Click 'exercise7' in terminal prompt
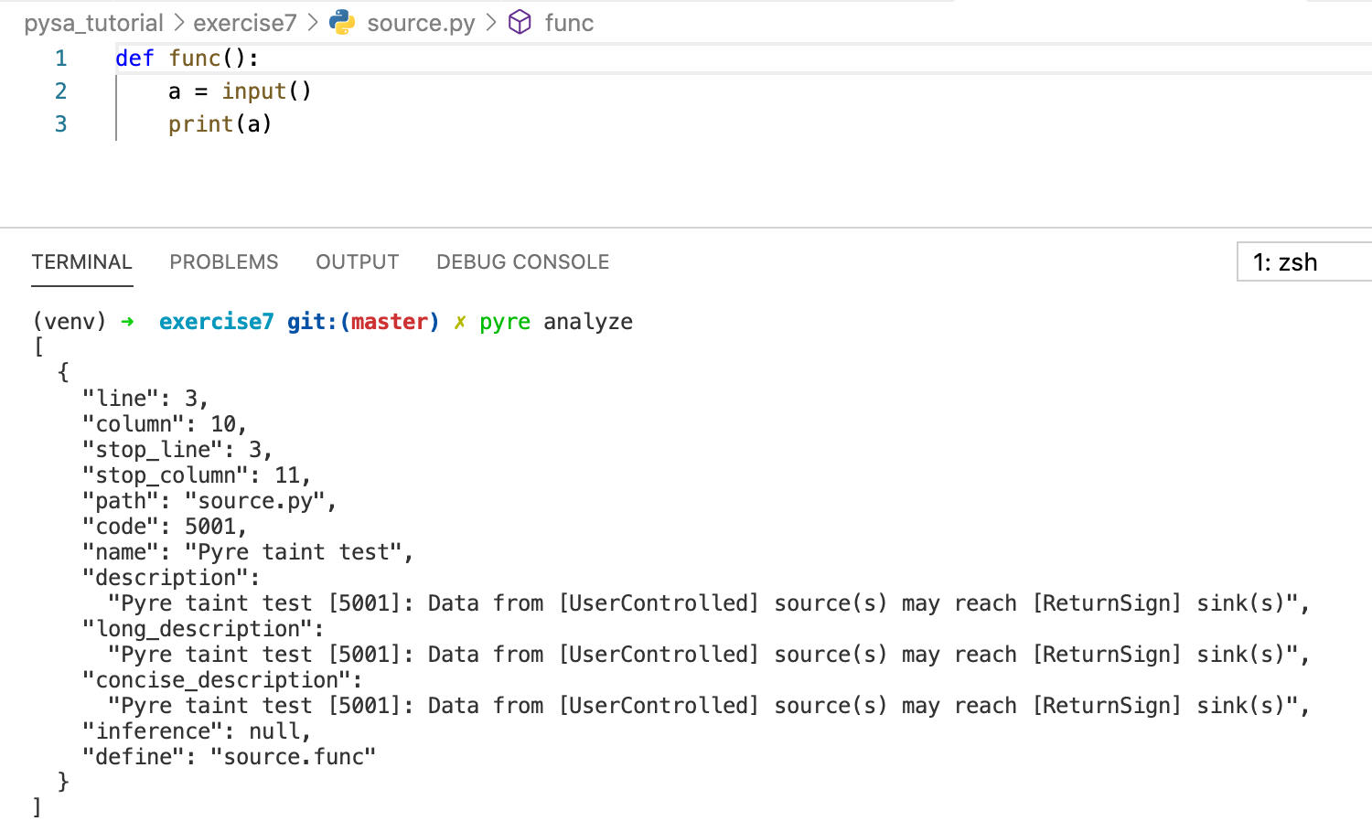1372x821 pixels. (x=216, y=322)
